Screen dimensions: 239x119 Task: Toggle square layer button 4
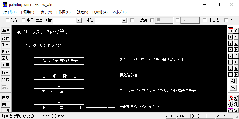231,56
